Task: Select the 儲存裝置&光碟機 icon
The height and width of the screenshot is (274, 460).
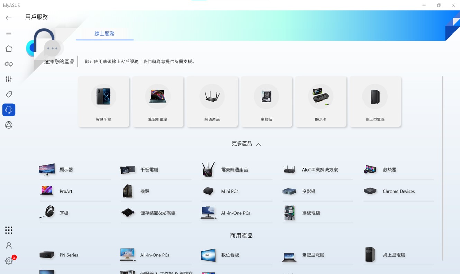Action: point(128,213)
